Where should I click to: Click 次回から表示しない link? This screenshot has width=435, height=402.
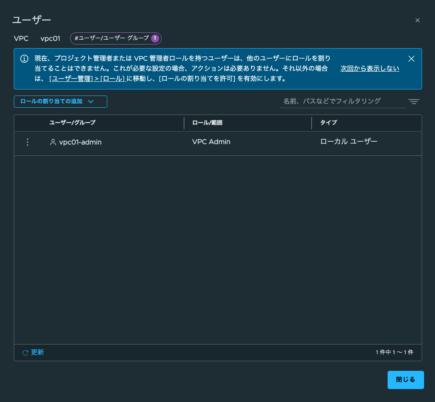(x=370, y=68)
